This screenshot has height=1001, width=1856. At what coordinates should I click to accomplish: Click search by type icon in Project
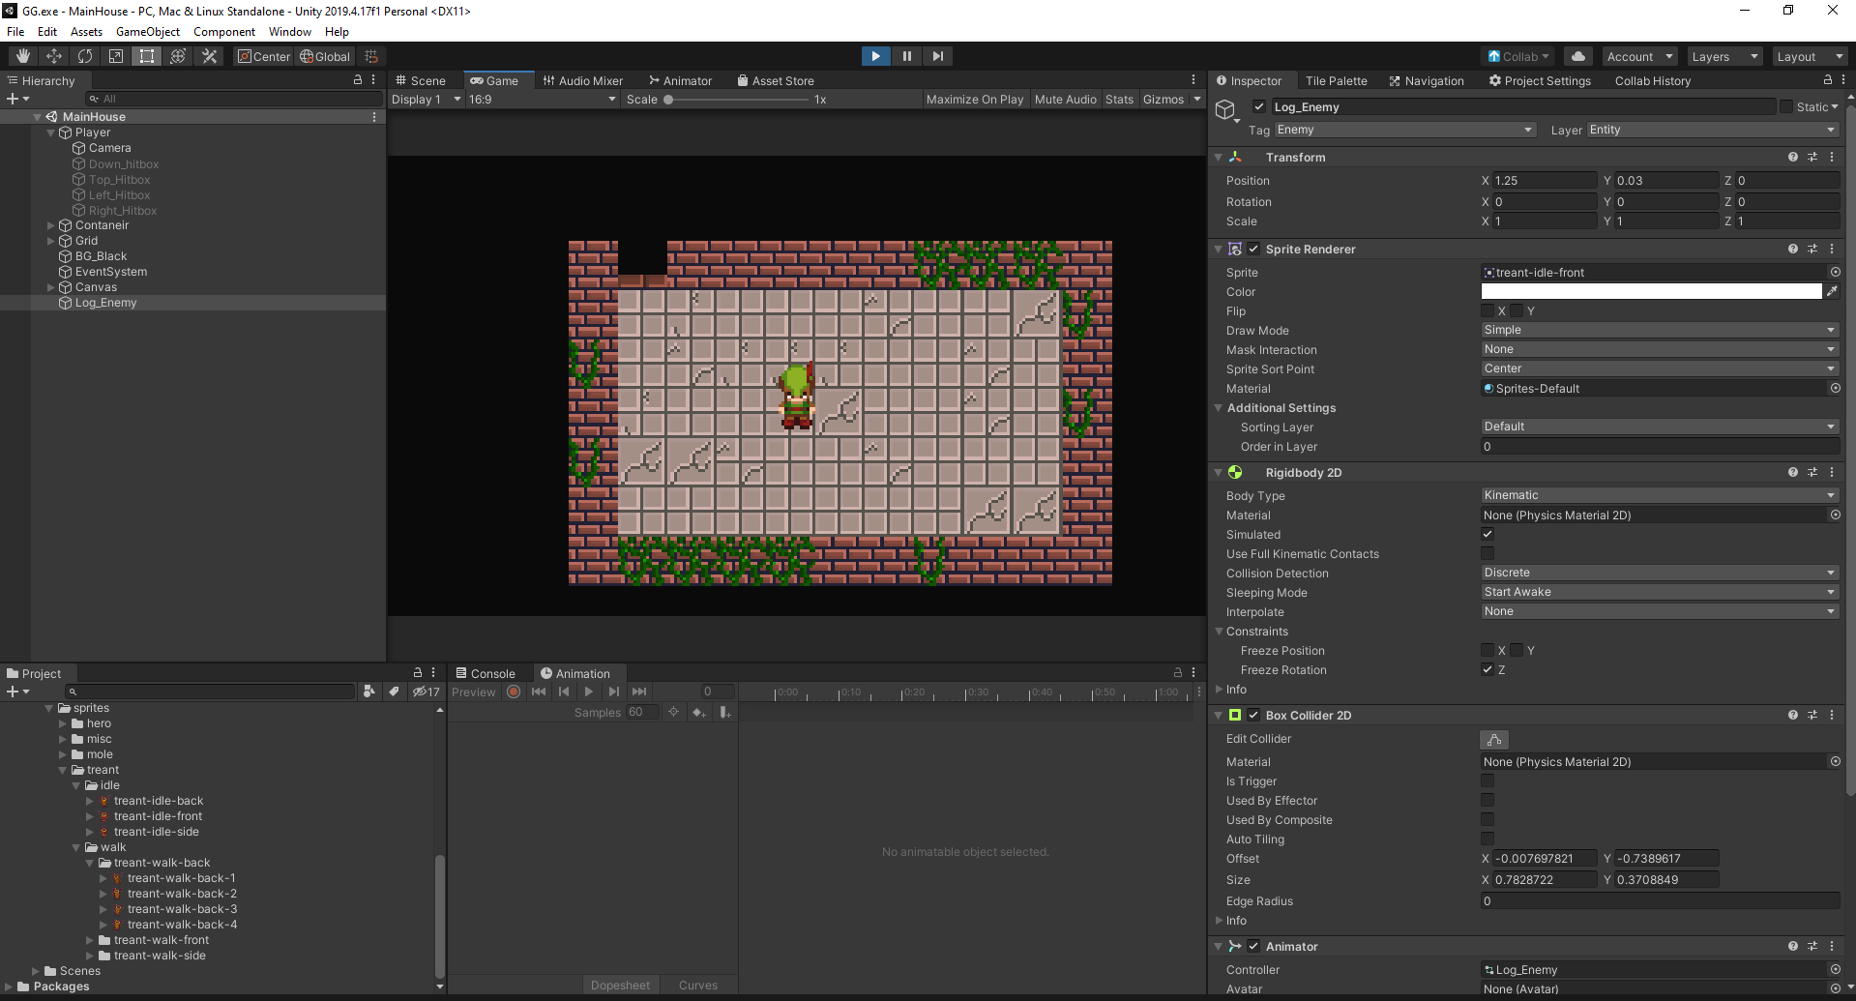pos(368,692)
